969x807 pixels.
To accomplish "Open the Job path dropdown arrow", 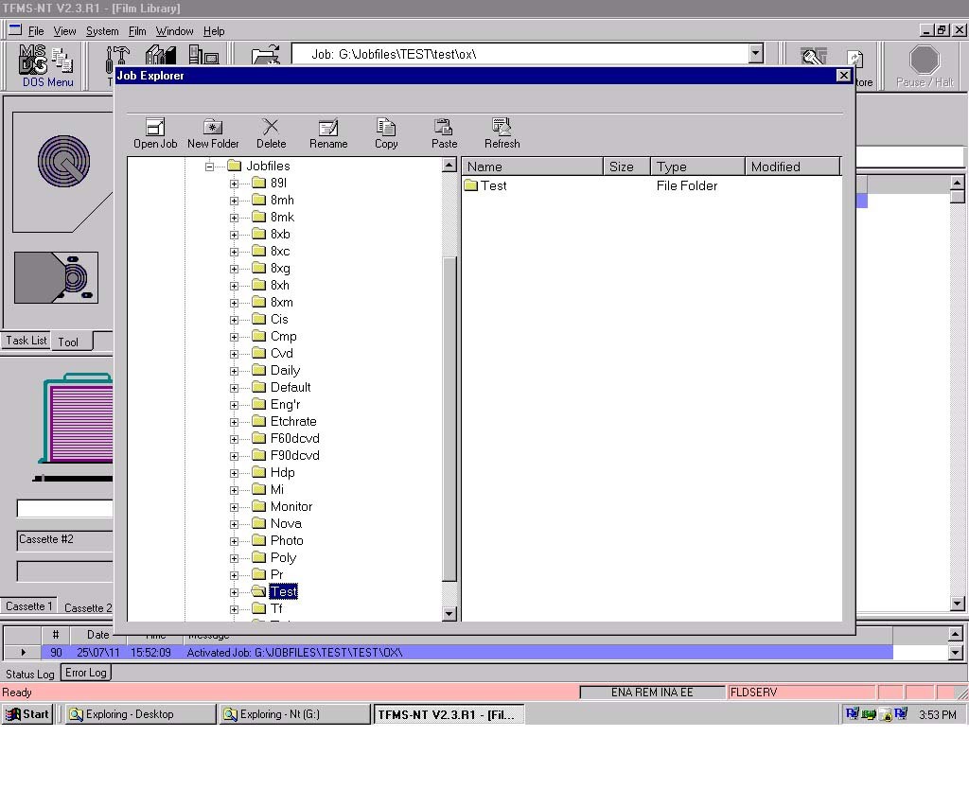I will (x=756, y=54).
